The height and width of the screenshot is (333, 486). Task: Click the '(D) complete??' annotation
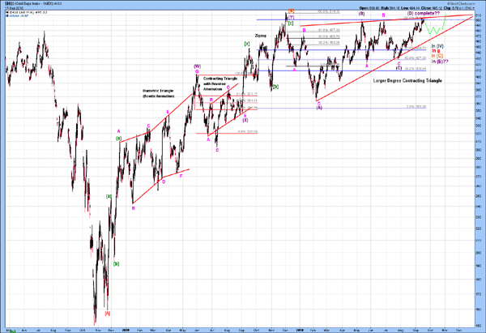click(x=424, y=13)
